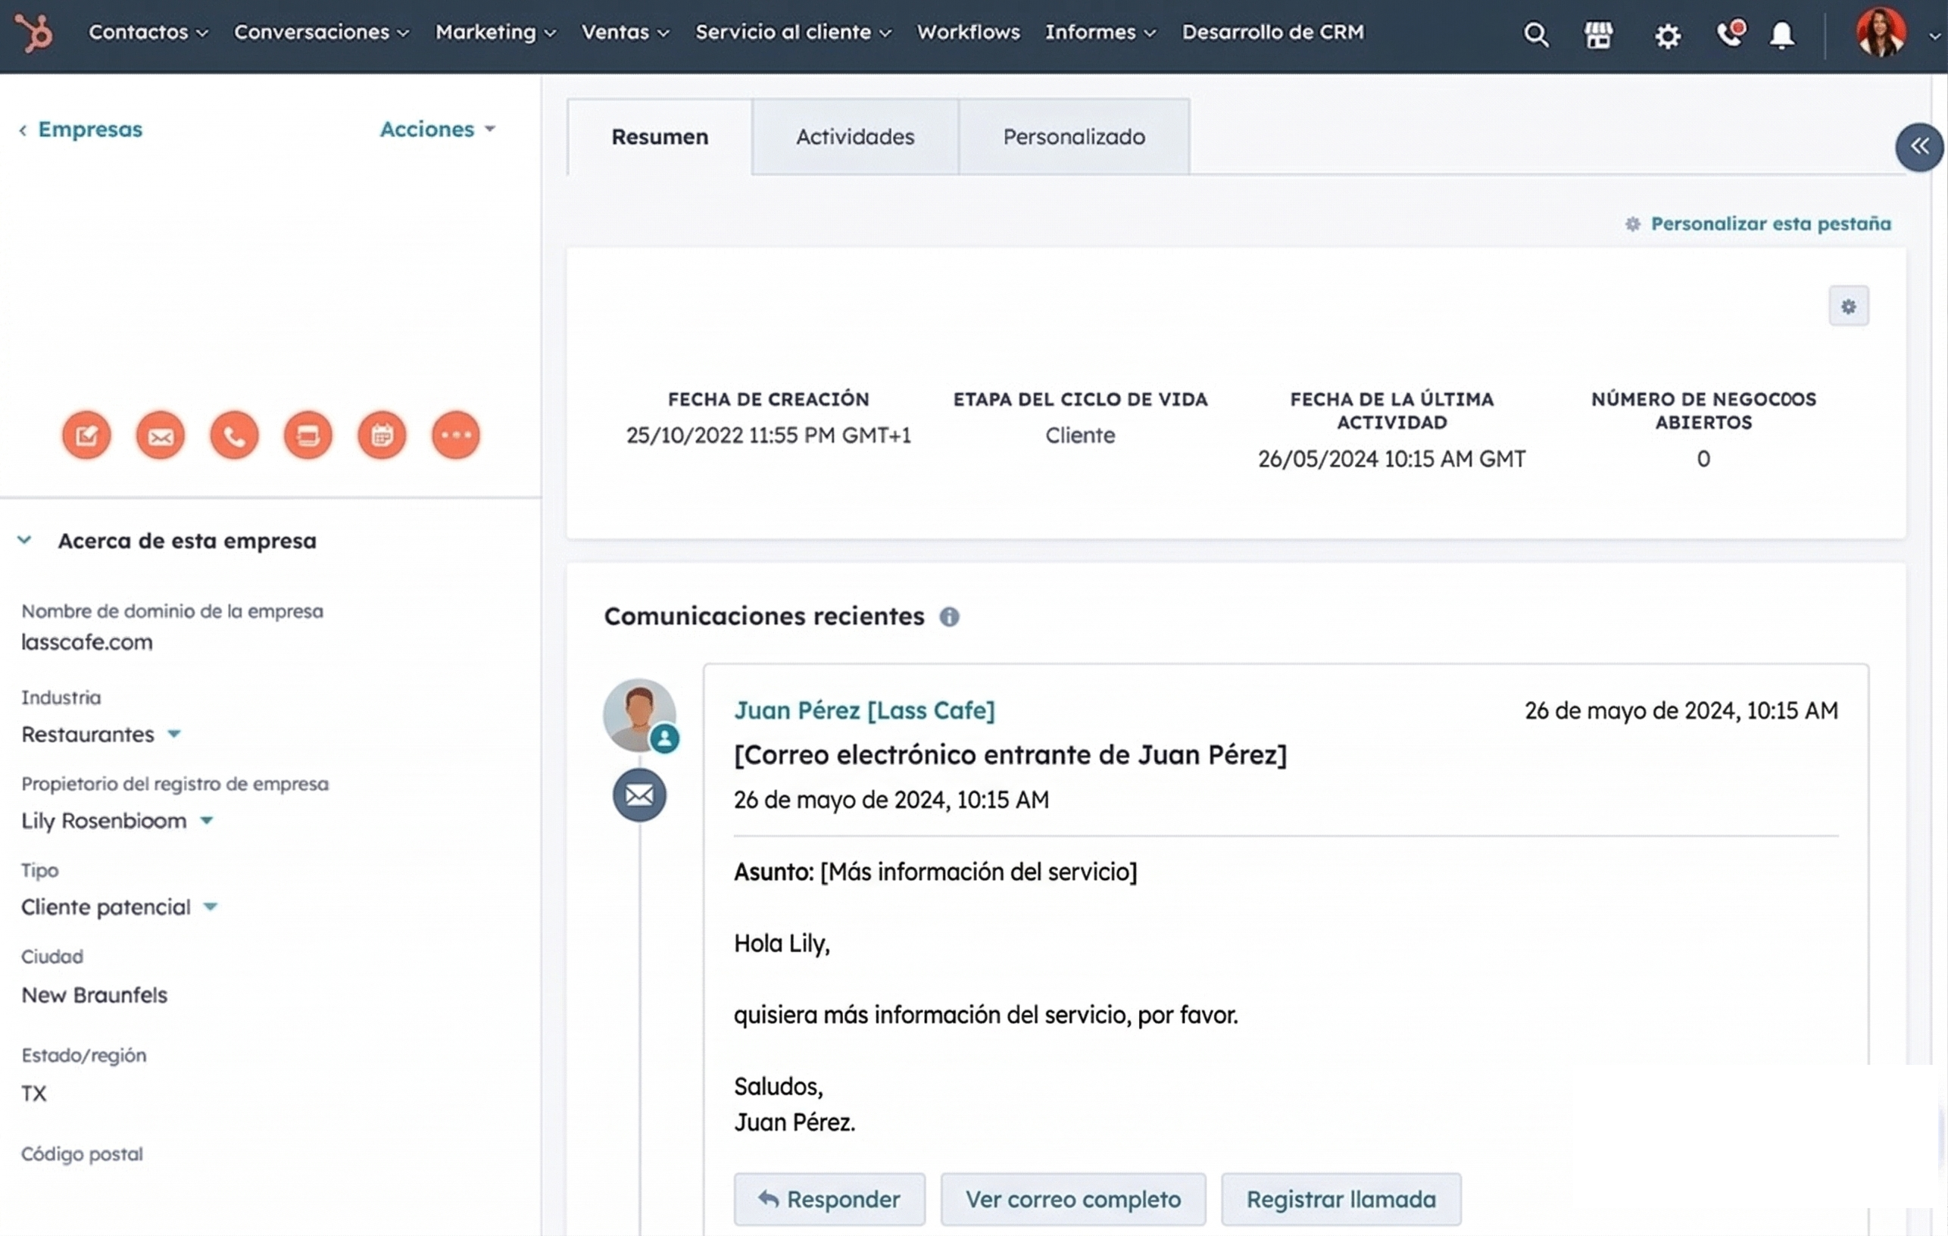The image size is (1948, 1236).
Task: Open the Industria Restaurantes dropdown
Action: [x=174, y=734]
